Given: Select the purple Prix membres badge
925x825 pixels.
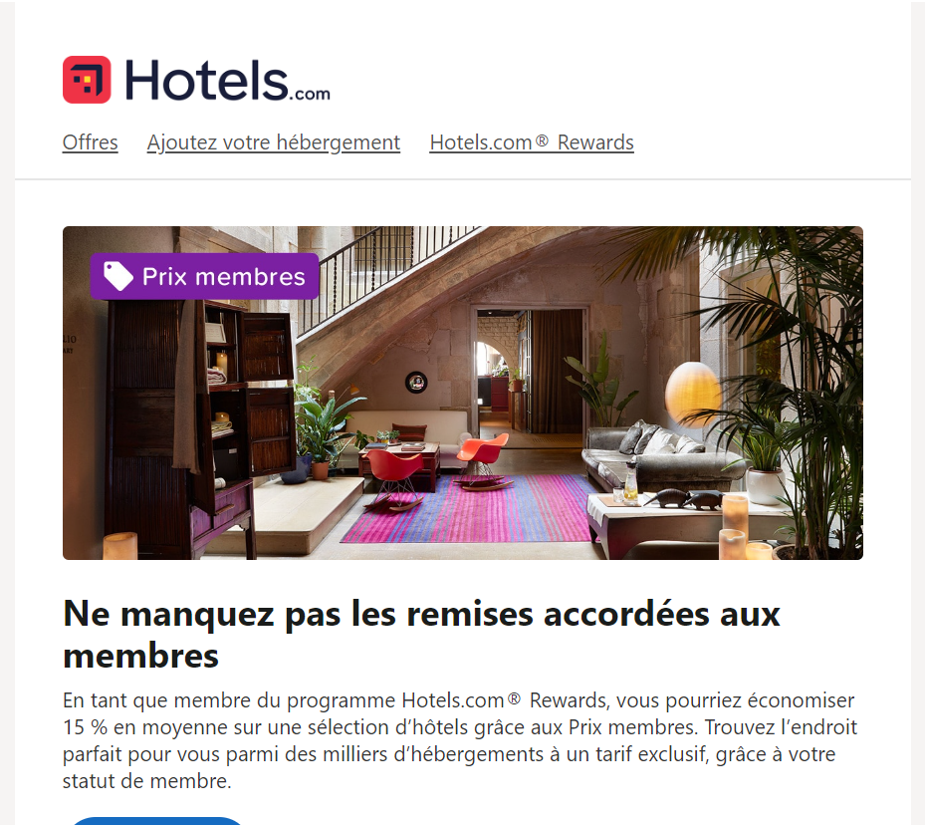Looking at the screenshot, I should (205, 276).
